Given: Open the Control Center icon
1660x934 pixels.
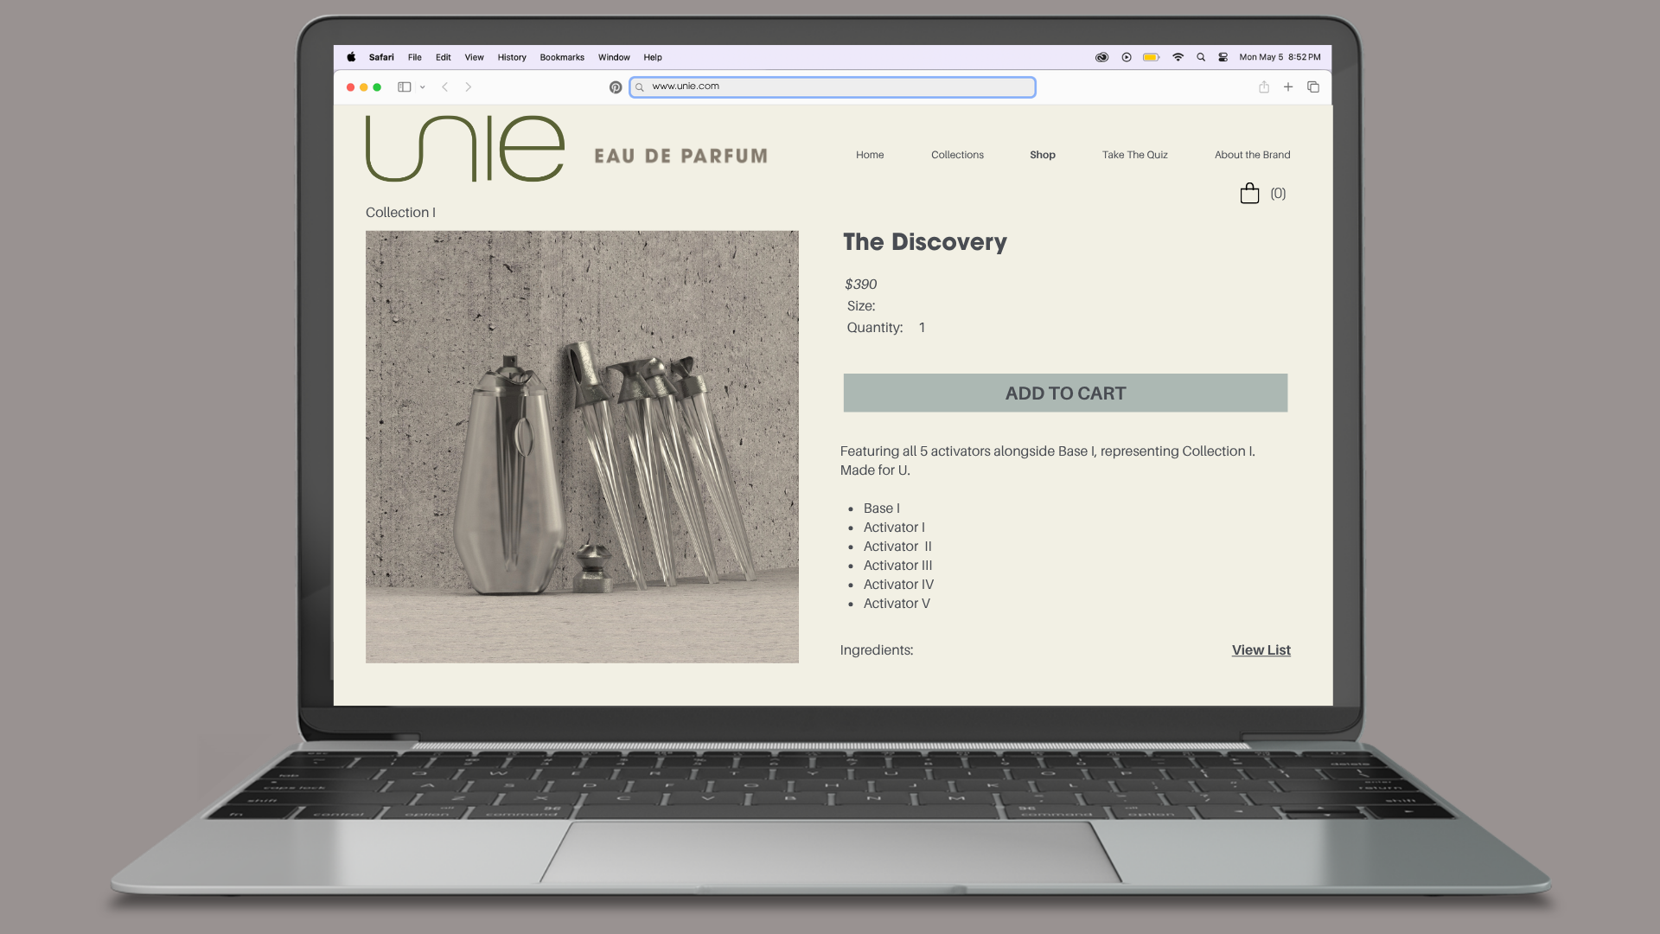Looking at the screenshot, I should tap(1223, 57).
